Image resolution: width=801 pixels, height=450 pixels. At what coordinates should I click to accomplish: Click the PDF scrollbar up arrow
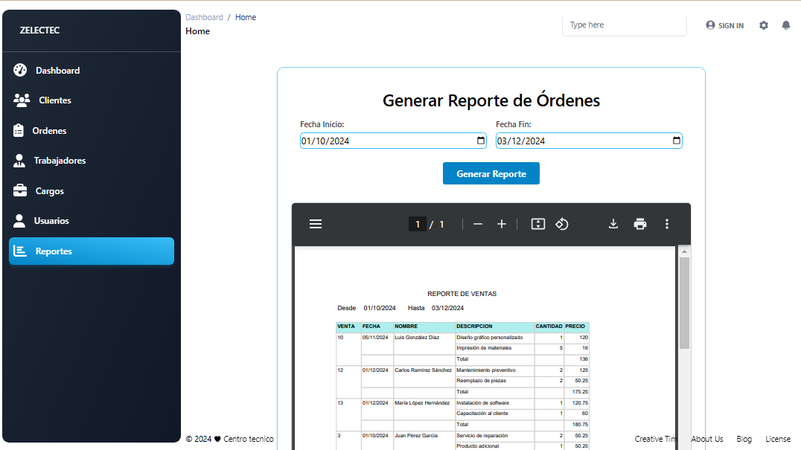[685, 251]
